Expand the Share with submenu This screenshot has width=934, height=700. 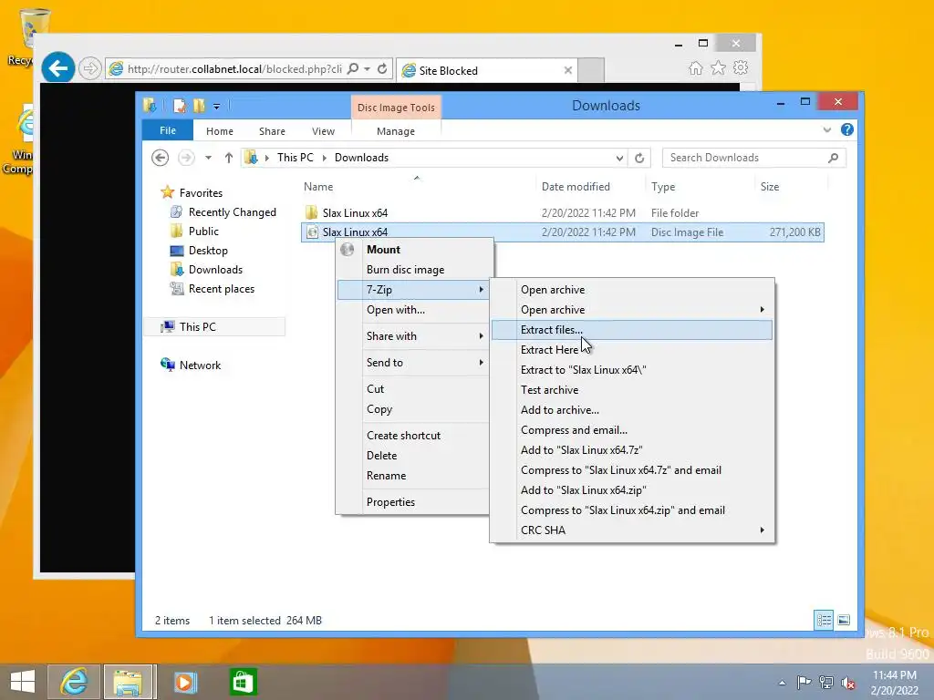[x=415, y=336]
